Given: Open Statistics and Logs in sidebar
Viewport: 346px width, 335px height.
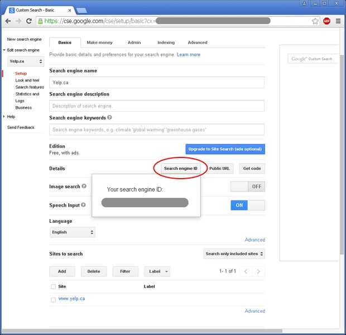Looking at the screenshot, I should tap(27, 97).
